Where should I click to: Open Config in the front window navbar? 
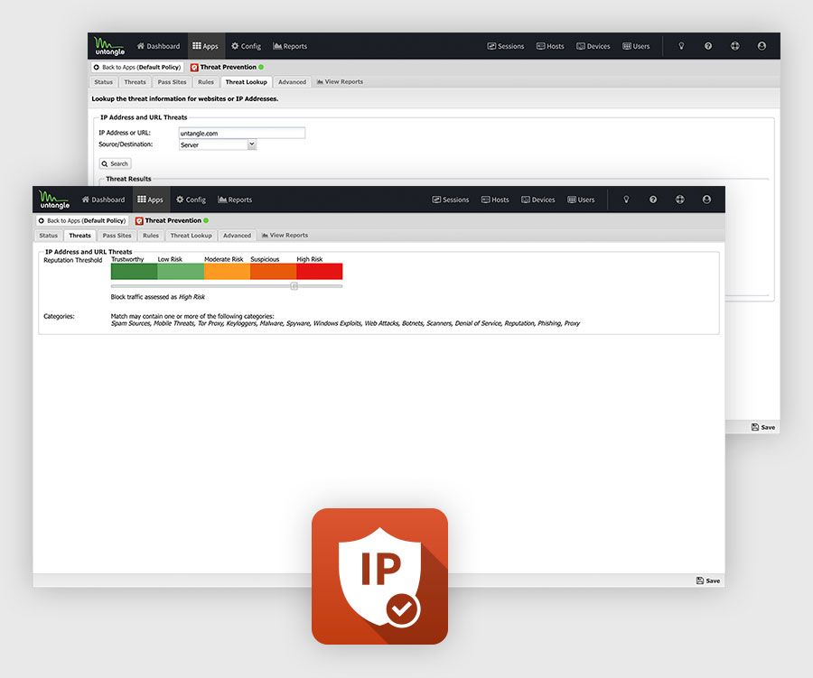click(x=191, y=200)
